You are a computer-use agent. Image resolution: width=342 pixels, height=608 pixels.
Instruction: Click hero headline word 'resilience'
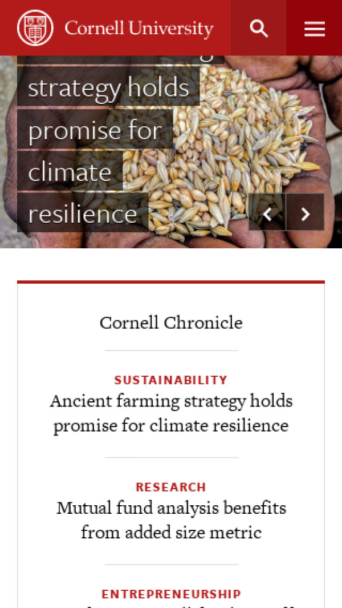click(83, 214)
